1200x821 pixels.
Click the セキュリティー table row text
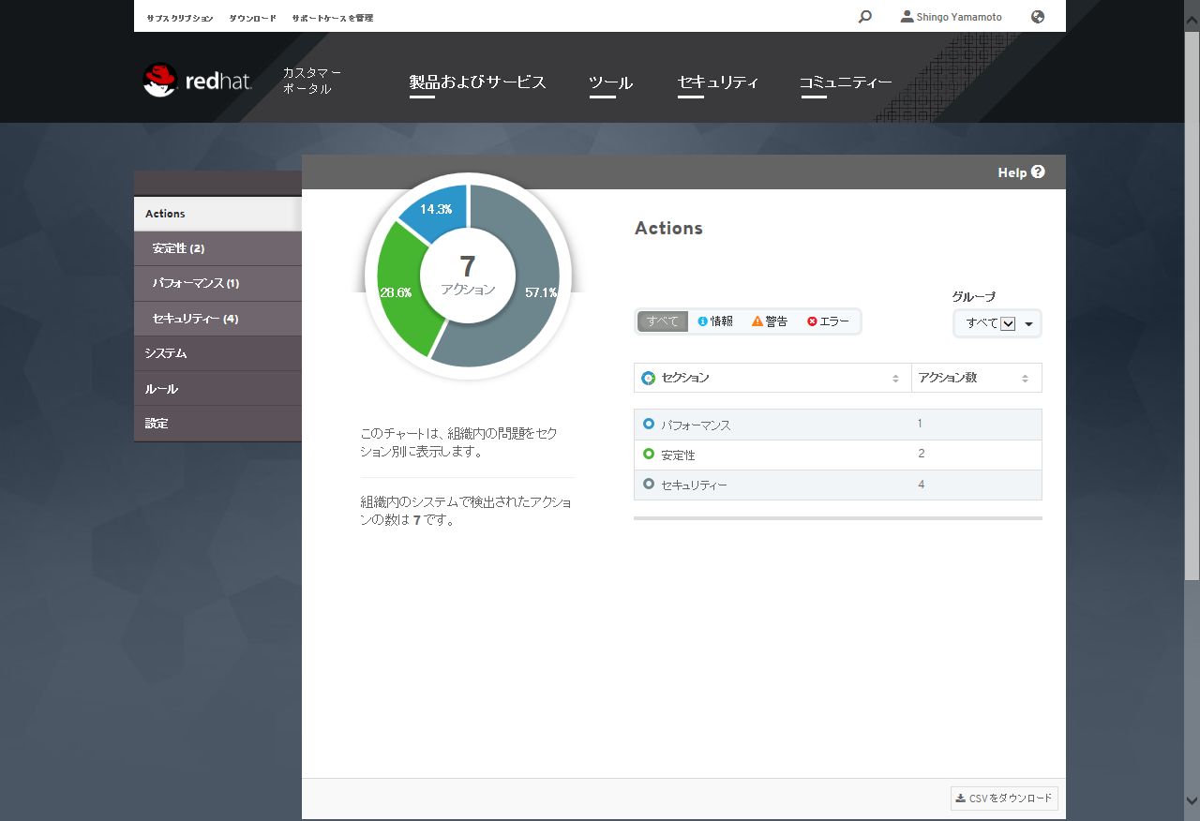[x=694, y=485]
